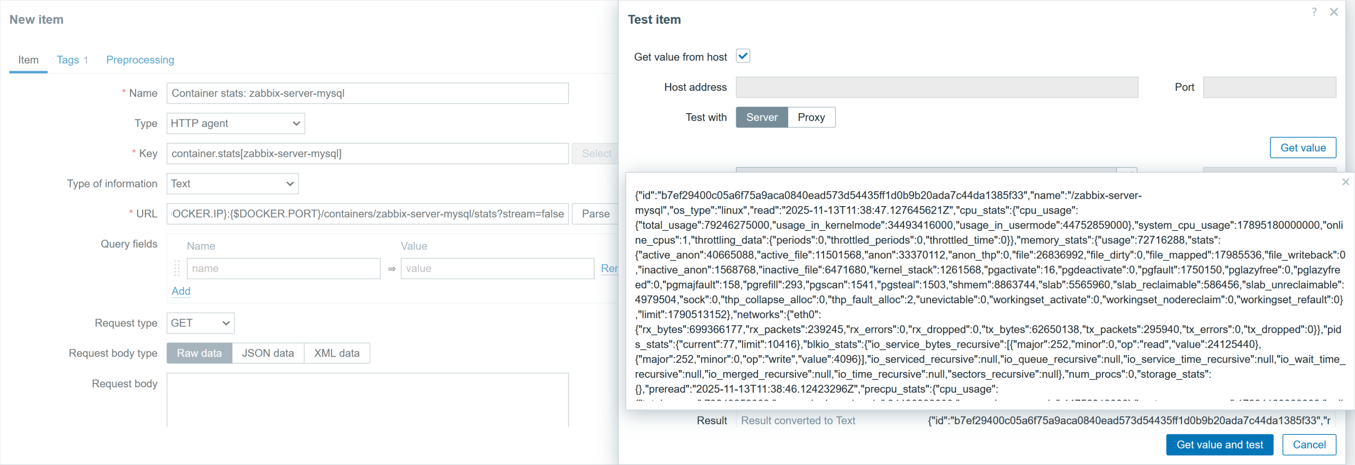The width and height of the screenshot is (1355, 465).
Task: Uncheck Get value from host checkbox
Action: (x=743, y=56)
